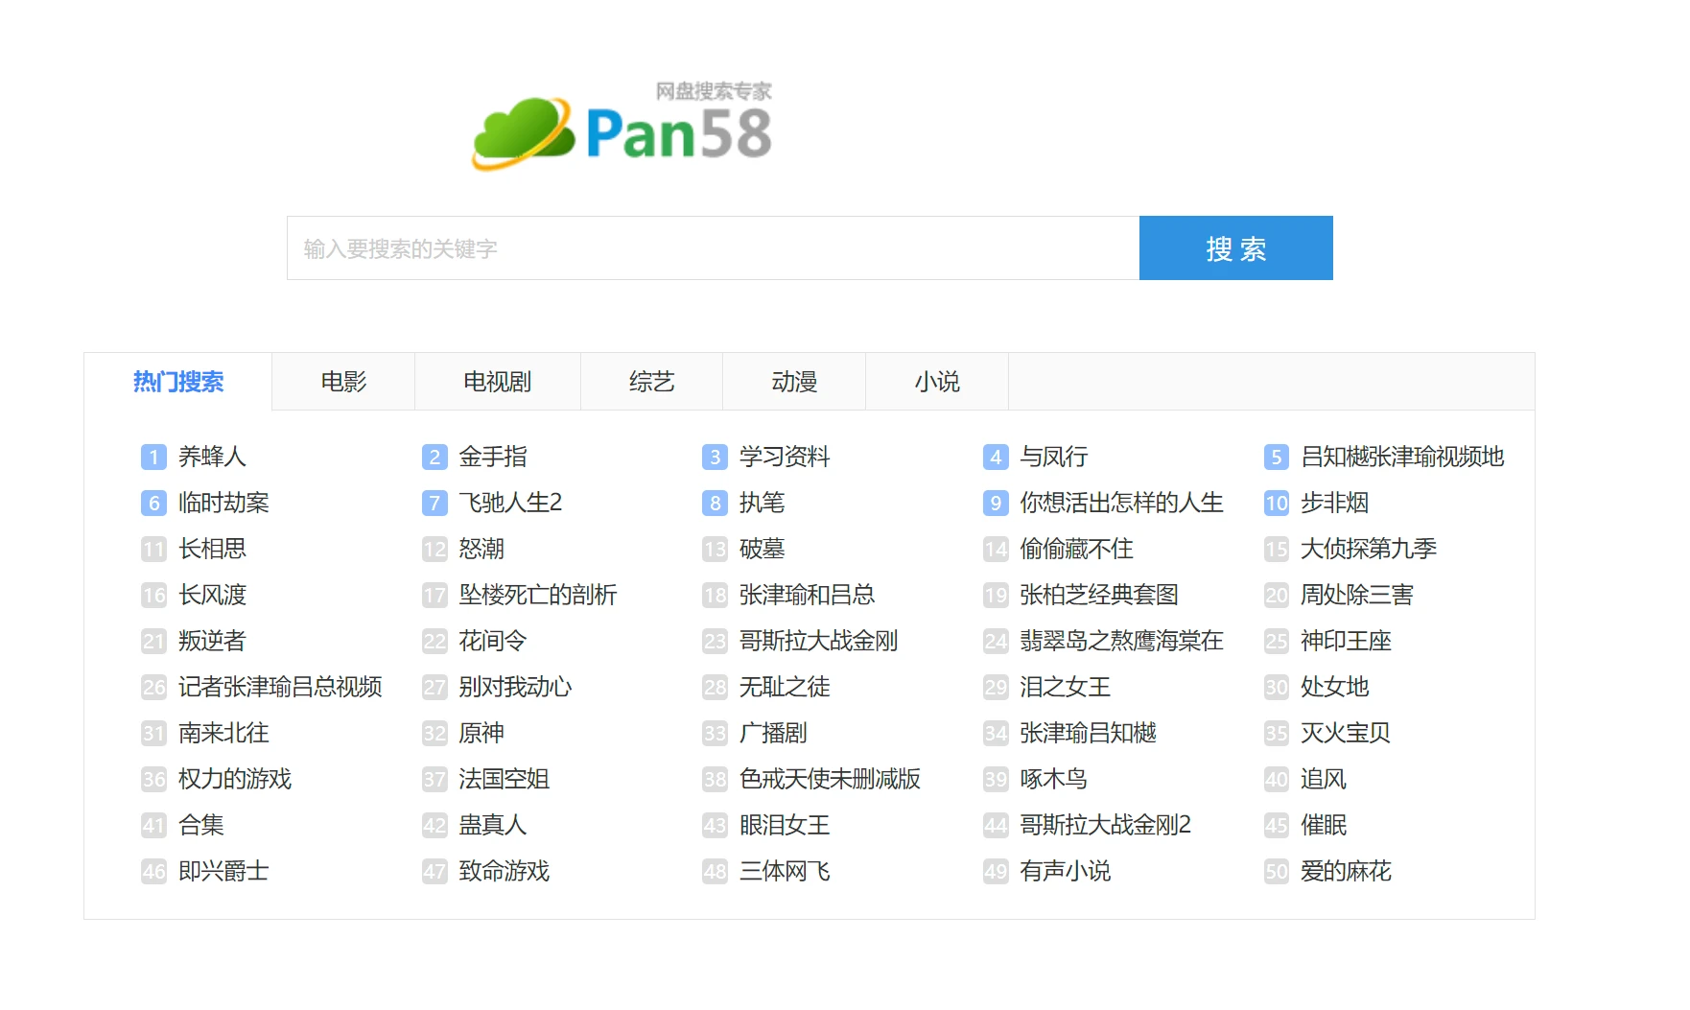
Task: Select 啄木鸟 hot keyword
Action: click(1053, 779)
